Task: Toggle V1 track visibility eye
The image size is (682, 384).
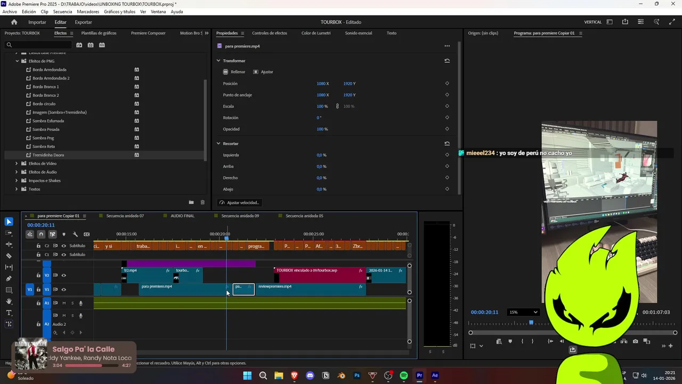Action: (63, 289)
